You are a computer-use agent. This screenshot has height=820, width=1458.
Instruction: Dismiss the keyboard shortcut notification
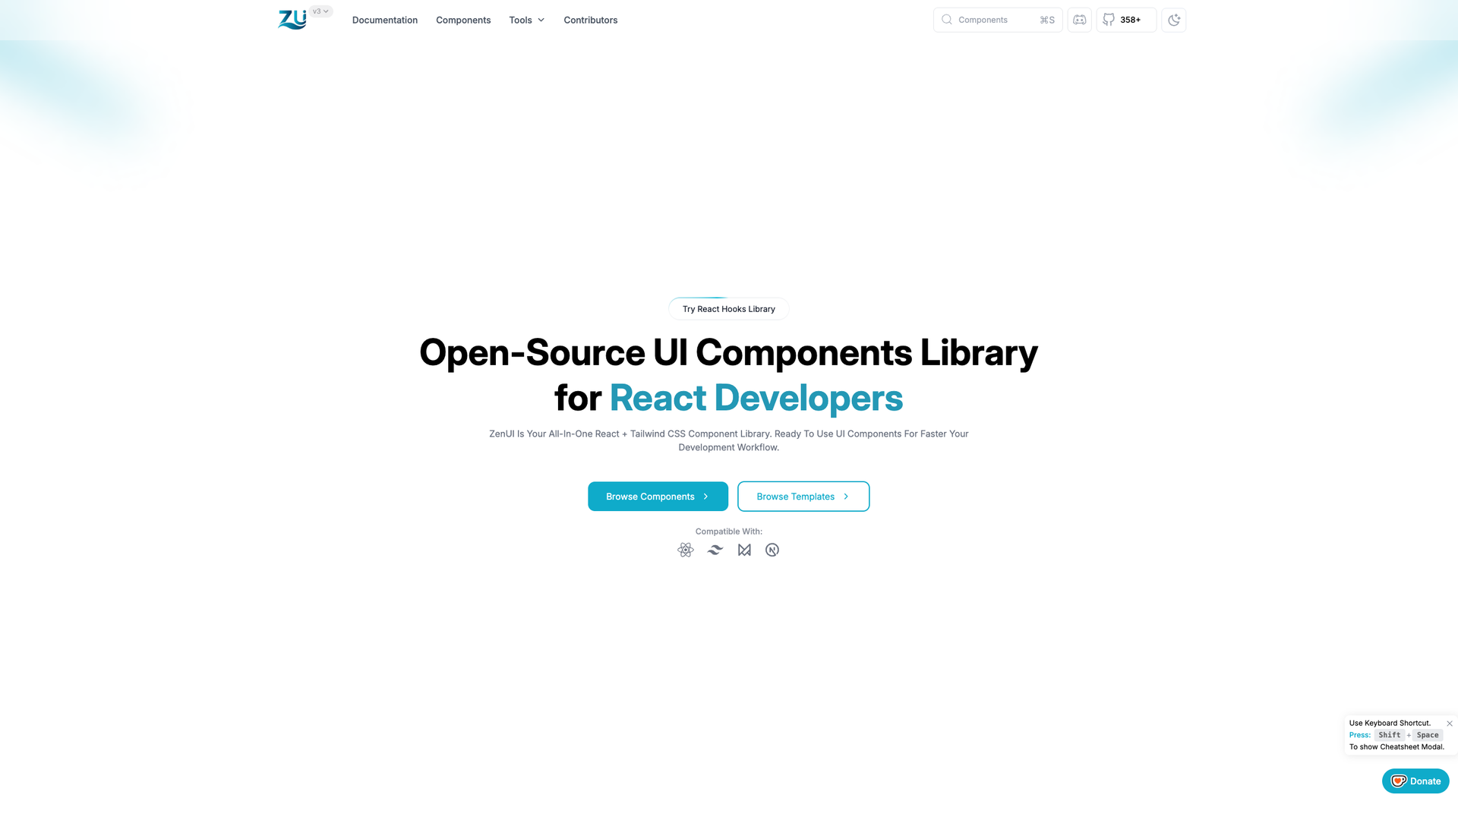pos(1450,723)
